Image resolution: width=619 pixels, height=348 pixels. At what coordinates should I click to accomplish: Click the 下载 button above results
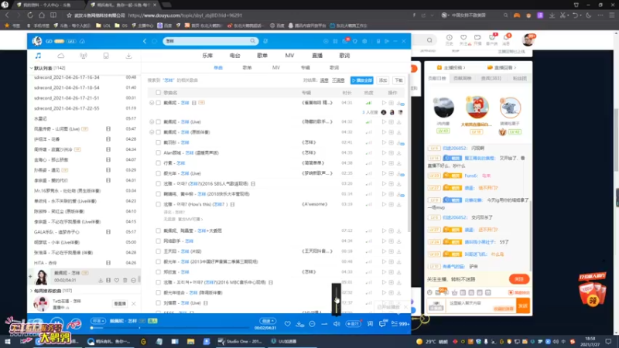pyautogui.click(x=398, y=80)
